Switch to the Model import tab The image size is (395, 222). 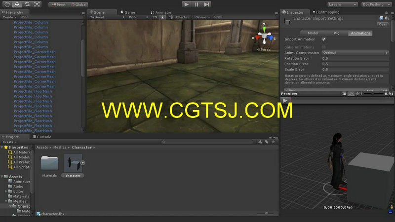[313, 33]
